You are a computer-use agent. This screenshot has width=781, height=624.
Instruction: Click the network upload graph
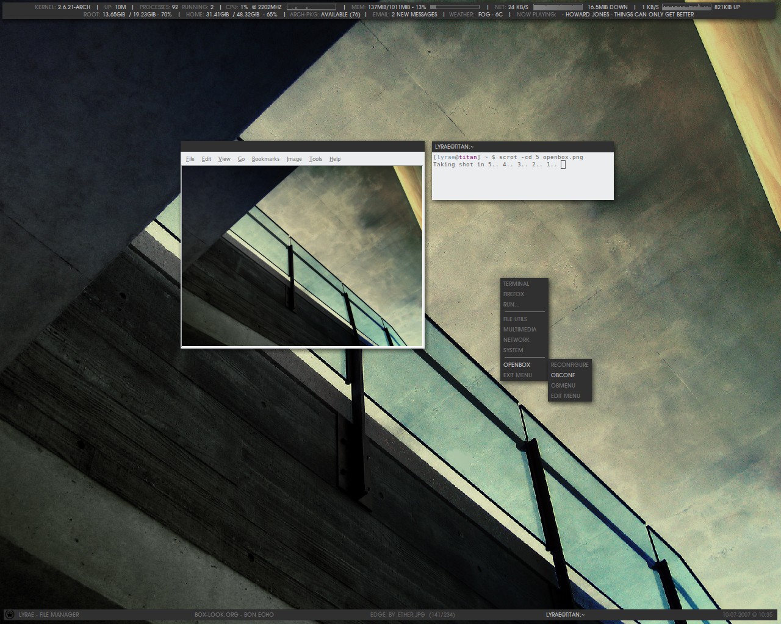point(686,7)
